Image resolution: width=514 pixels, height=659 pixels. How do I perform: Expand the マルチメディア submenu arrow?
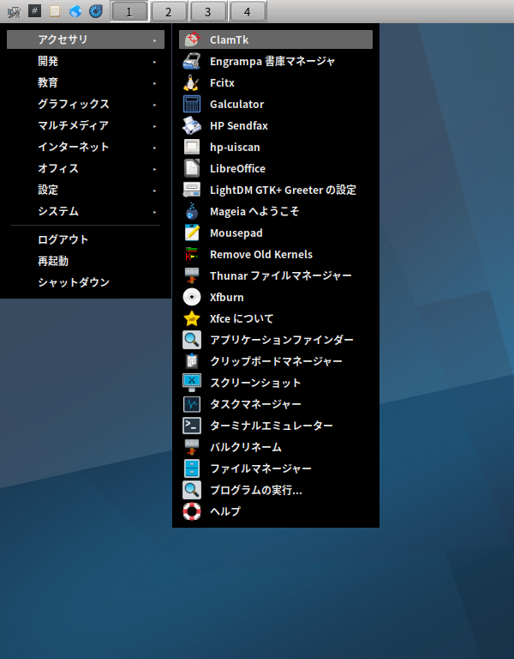pyautogui.click(x=155, y=126)
